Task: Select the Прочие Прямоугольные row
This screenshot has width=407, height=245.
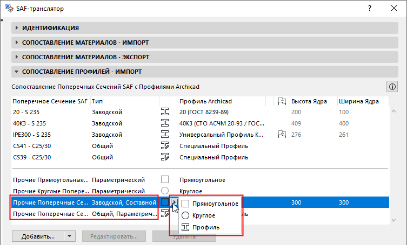Action: (200, 180)
